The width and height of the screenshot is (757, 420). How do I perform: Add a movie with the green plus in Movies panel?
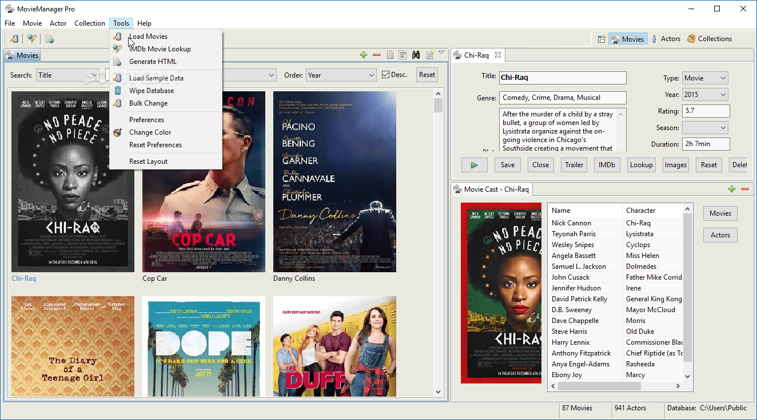coord(363,55)
